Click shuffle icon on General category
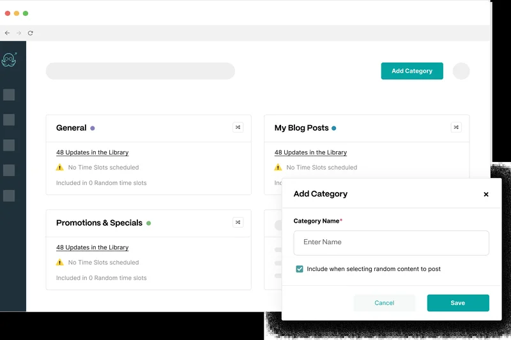 point(238,128)
